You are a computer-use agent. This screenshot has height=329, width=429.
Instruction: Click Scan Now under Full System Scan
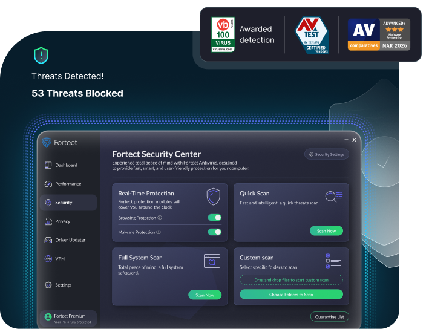pyautogui.click(x=205, y=295)
